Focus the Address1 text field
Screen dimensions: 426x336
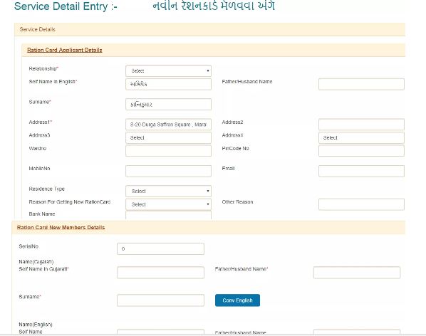168,125
